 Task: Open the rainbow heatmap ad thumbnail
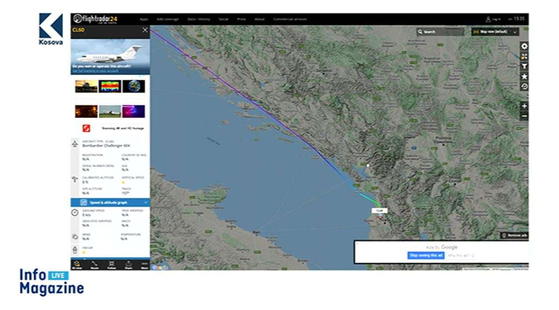coord(110,86)
